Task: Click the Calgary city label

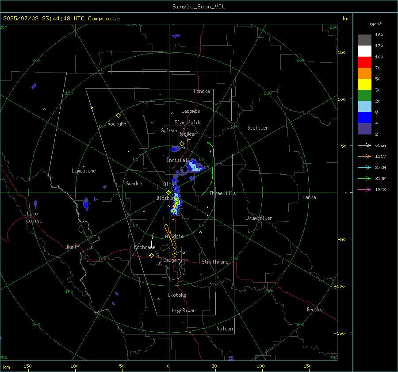Action: pyautogui.click(x=172, y=260)
